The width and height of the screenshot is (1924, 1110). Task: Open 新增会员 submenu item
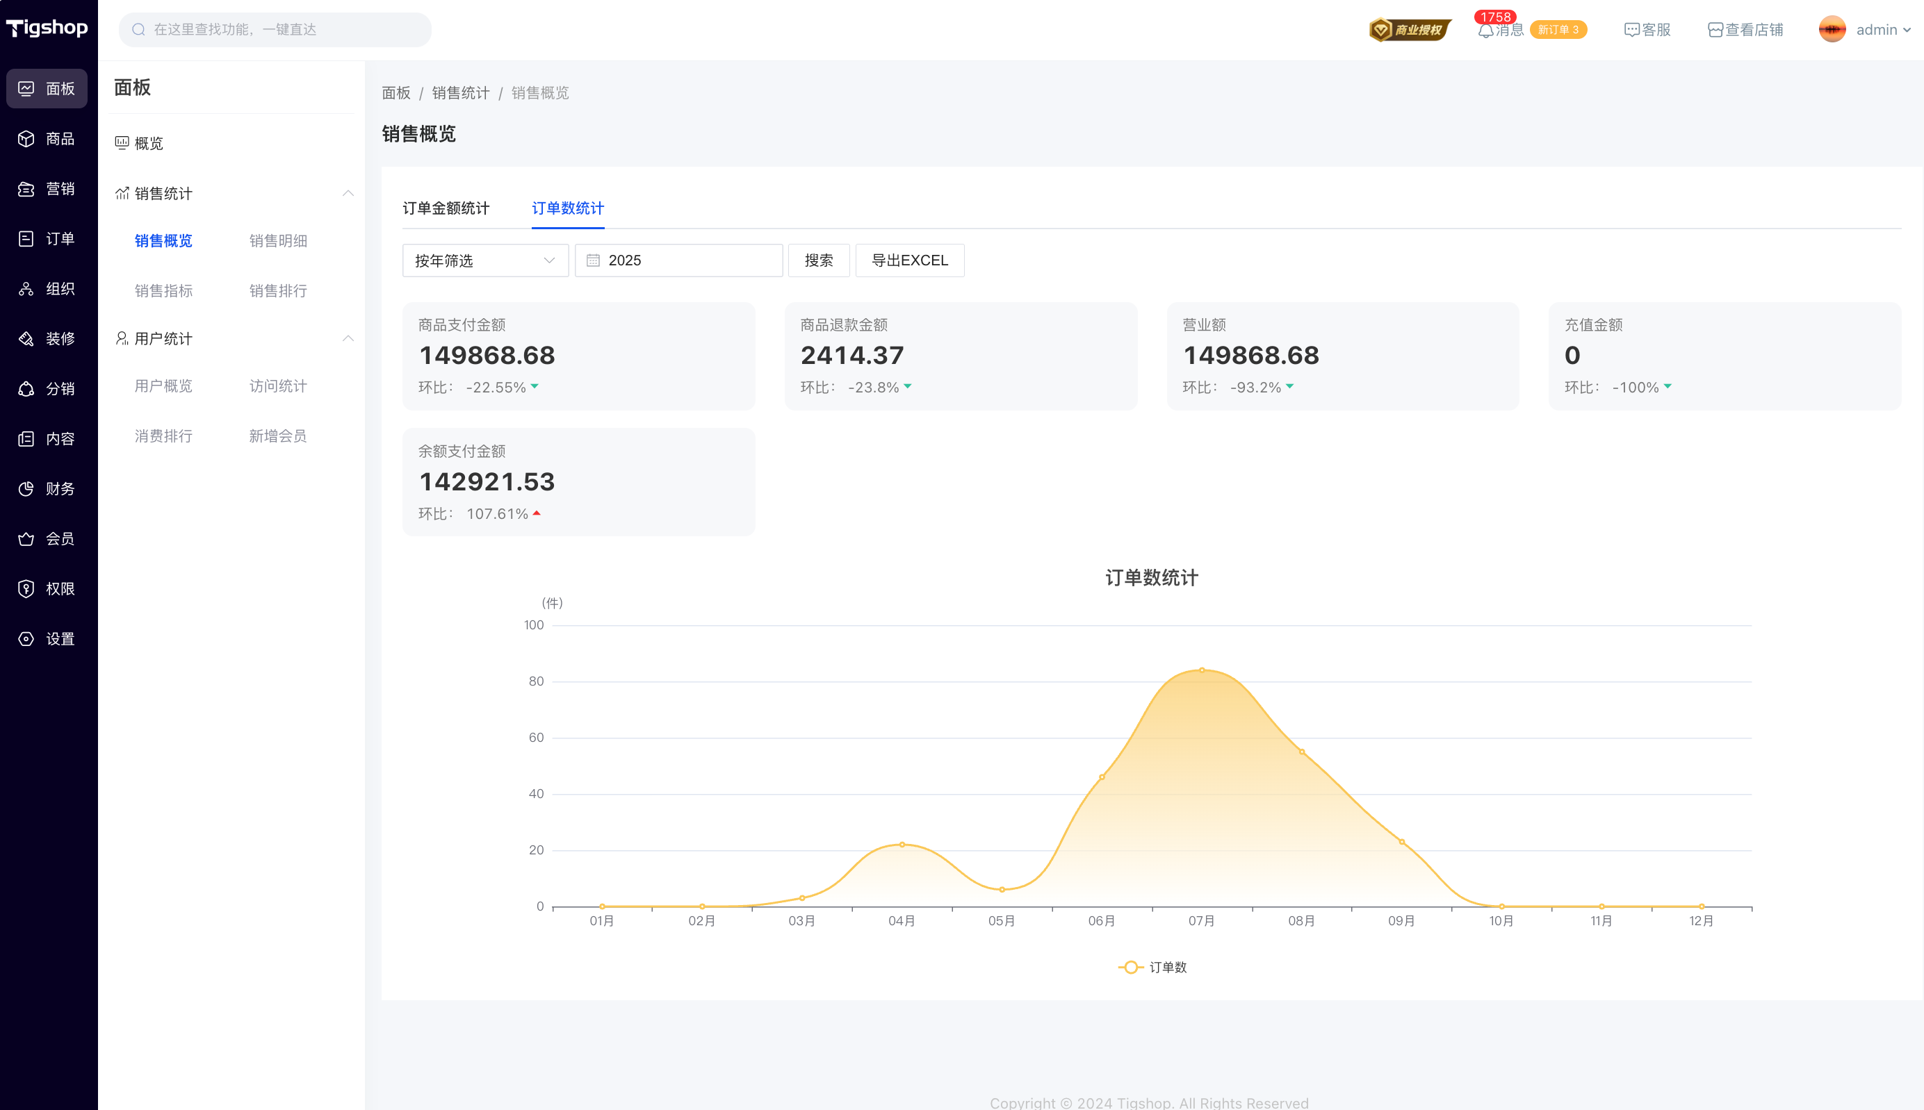(278, 436)
